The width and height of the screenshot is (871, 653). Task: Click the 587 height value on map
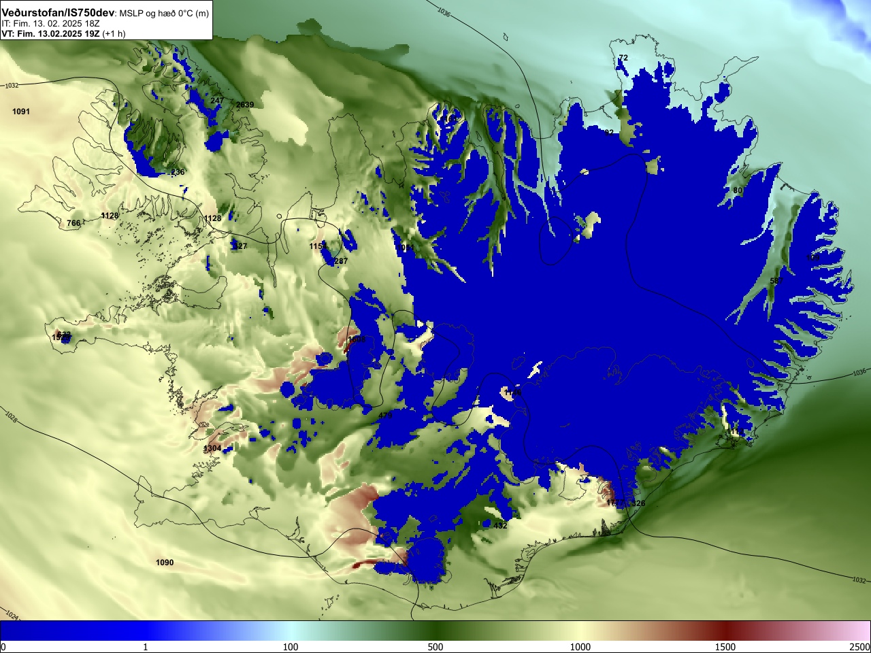776,281
